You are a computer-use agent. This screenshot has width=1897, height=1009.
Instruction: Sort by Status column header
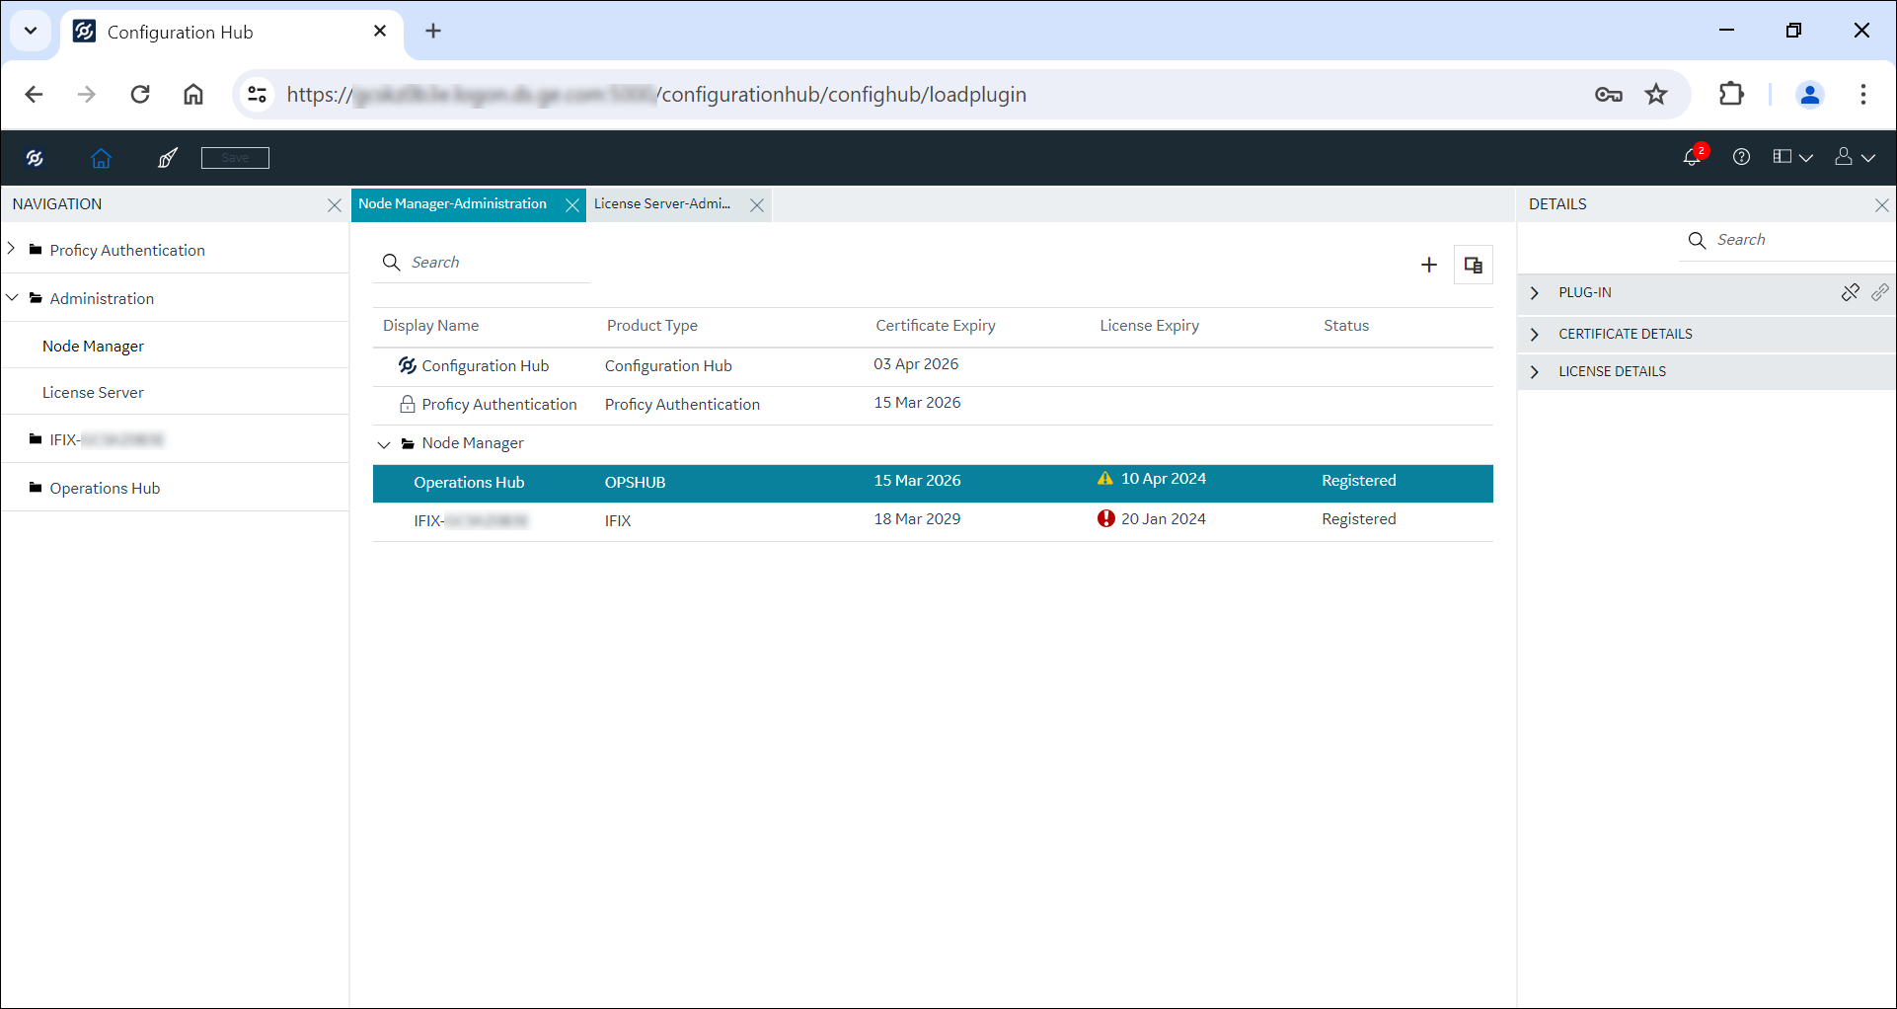pyautogui.click(x=1346, y=326)
